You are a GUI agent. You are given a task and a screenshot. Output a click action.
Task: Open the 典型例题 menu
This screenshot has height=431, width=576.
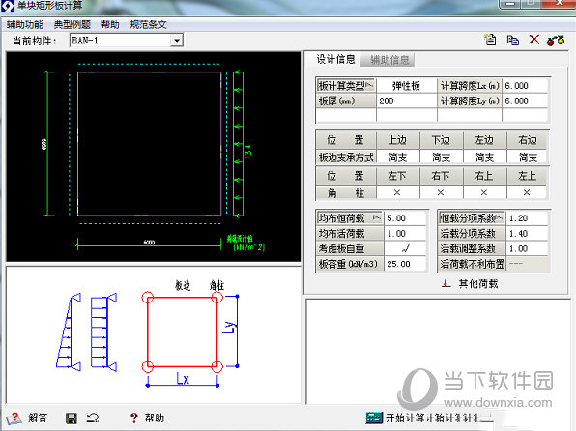click(x=72, y=24)
